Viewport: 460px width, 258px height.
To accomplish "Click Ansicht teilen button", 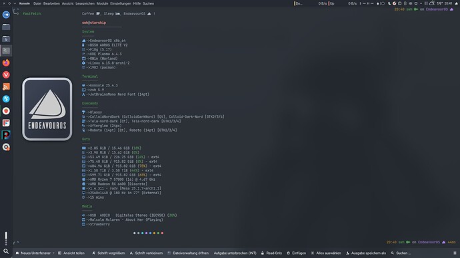I will coord(71,253).
